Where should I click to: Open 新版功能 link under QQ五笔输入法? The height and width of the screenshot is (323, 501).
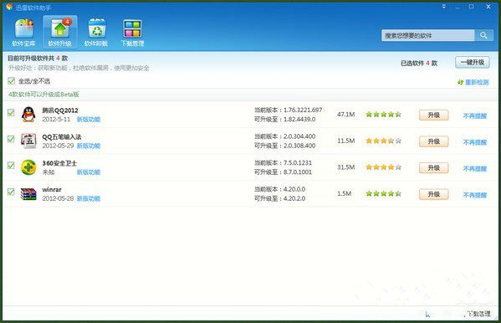point(89,146)
